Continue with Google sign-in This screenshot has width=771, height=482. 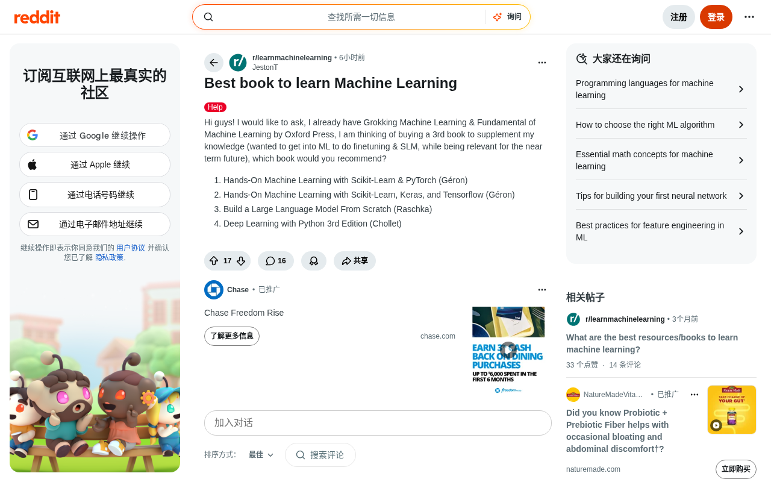95,135
